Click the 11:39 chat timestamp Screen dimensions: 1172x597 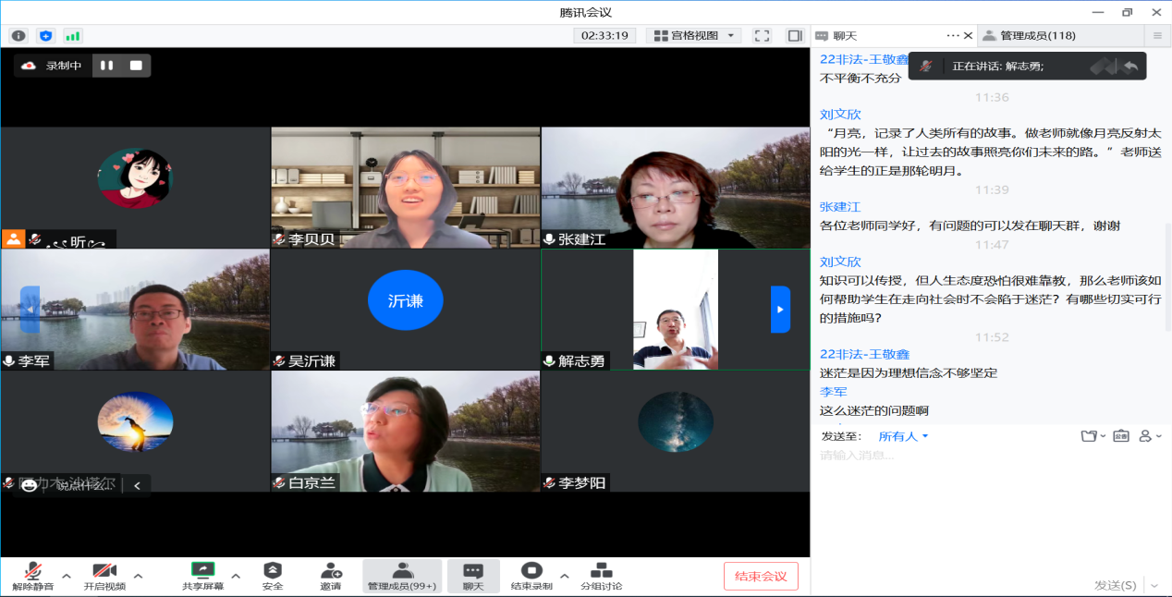coord(992,189)
